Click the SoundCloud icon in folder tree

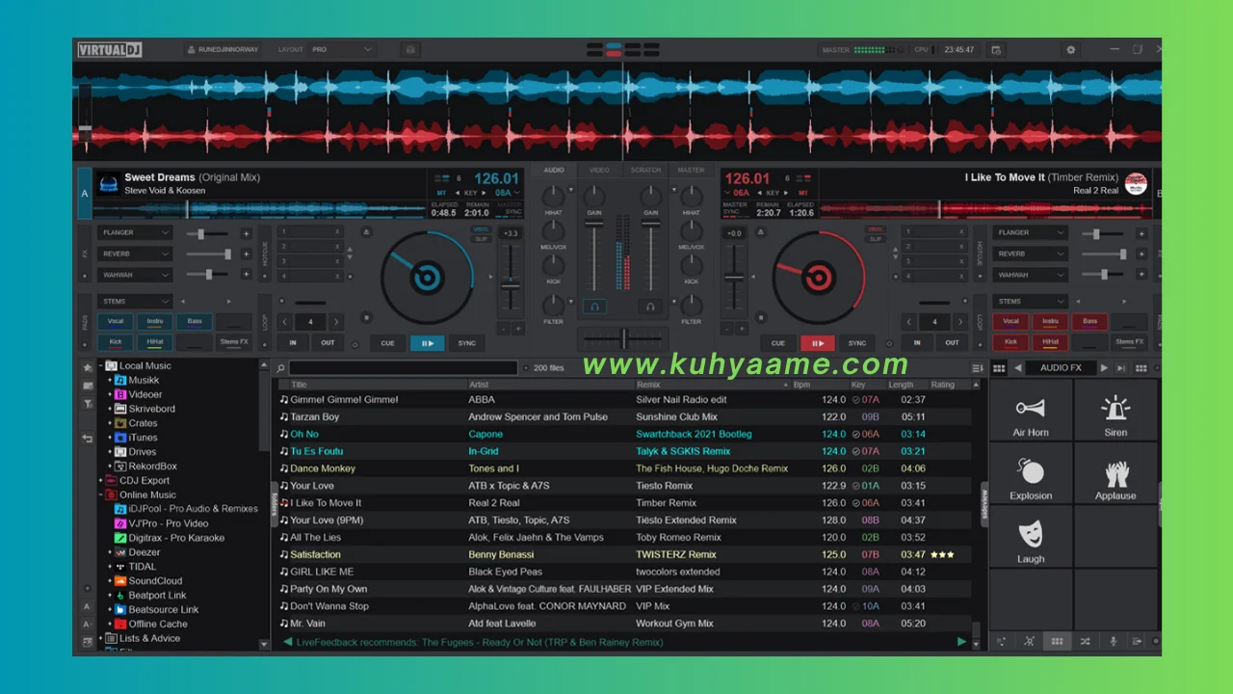coord(120,581)
